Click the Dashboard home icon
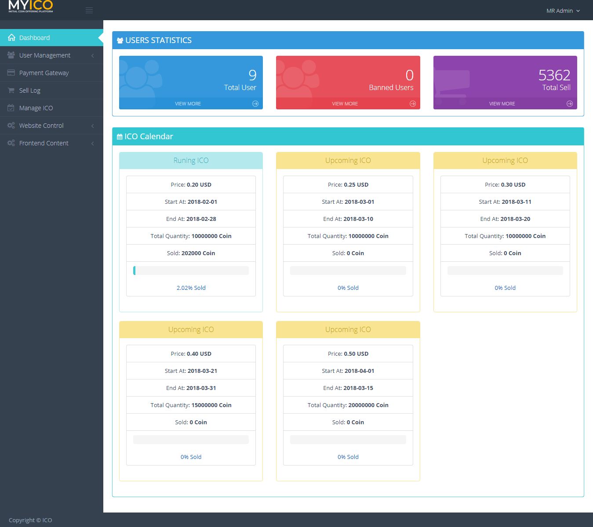Viewport: 593px width, 527px height. tap(11, 38)
